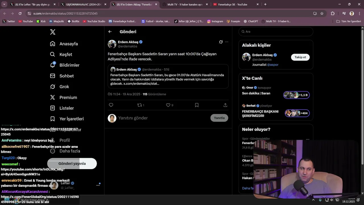Click the share icon under the post
This screenshot has width=364, height=205.
pos(225,105)
